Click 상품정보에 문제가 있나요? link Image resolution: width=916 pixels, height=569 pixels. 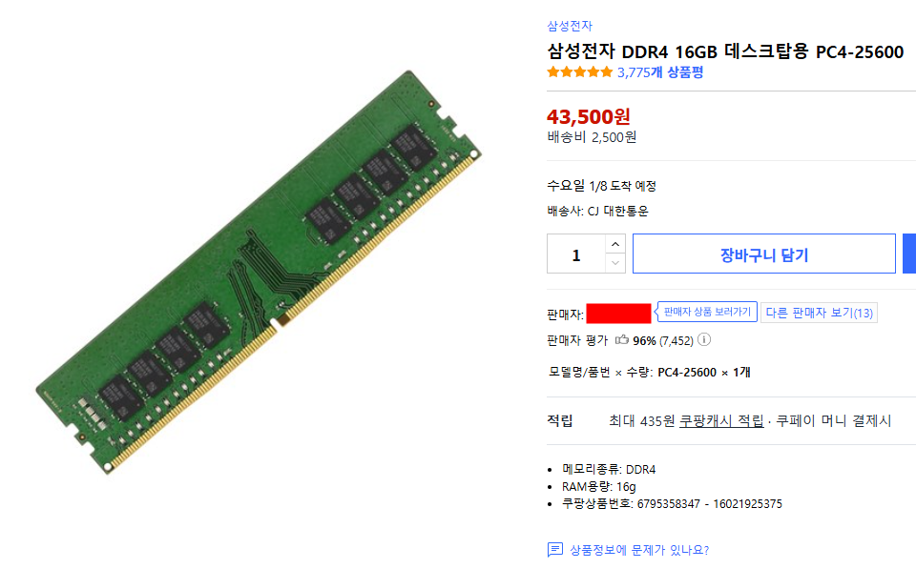pos(639,550)
